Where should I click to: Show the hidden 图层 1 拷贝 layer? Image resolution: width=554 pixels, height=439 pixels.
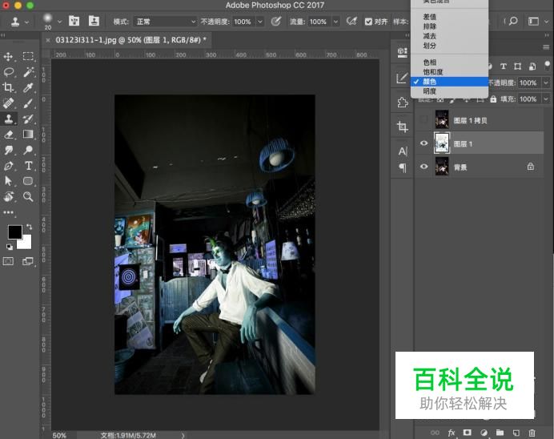click(x=424, y=120)
